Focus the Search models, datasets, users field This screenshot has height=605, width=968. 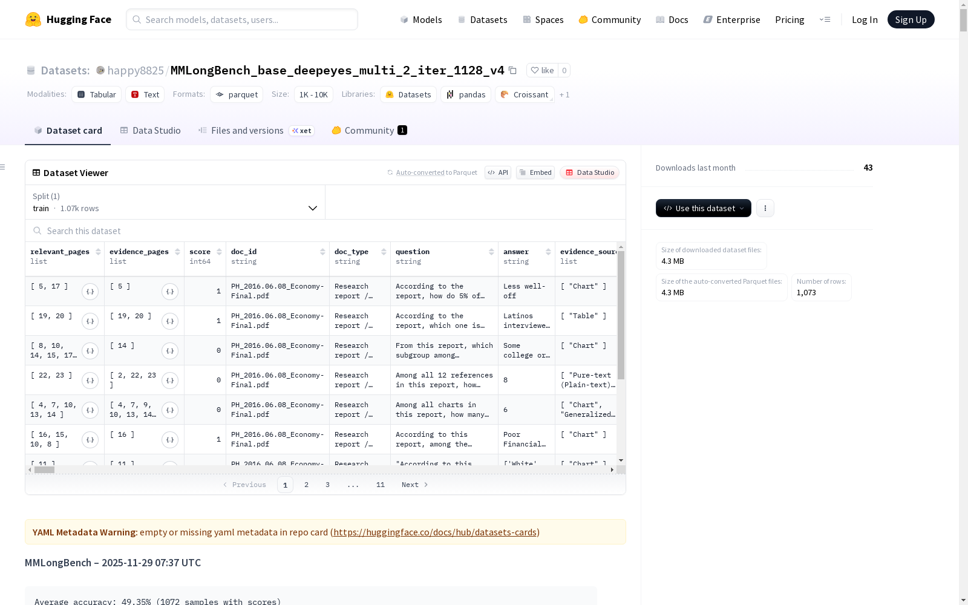tap(242, 19)
